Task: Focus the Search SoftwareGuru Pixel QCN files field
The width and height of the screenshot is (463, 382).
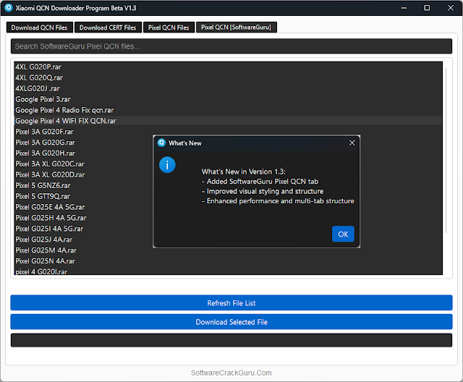Action: point(231,46)
